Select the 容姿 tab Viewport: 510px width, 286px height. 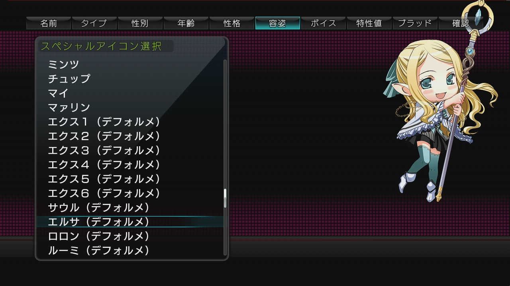pyautogui.click(x=278, y=23)
